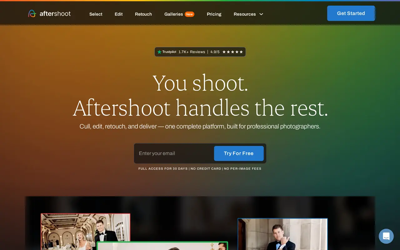The width and height of the screenshot is (400, 250).
Task: Click the "You shoot." headline
Action: click(x=200, y=83)
